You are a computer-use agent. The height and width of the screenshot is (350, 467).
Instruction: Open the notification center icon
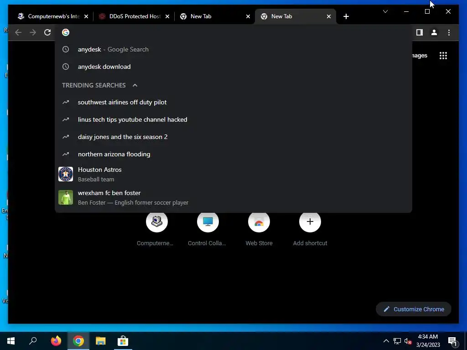click(452, 341)
